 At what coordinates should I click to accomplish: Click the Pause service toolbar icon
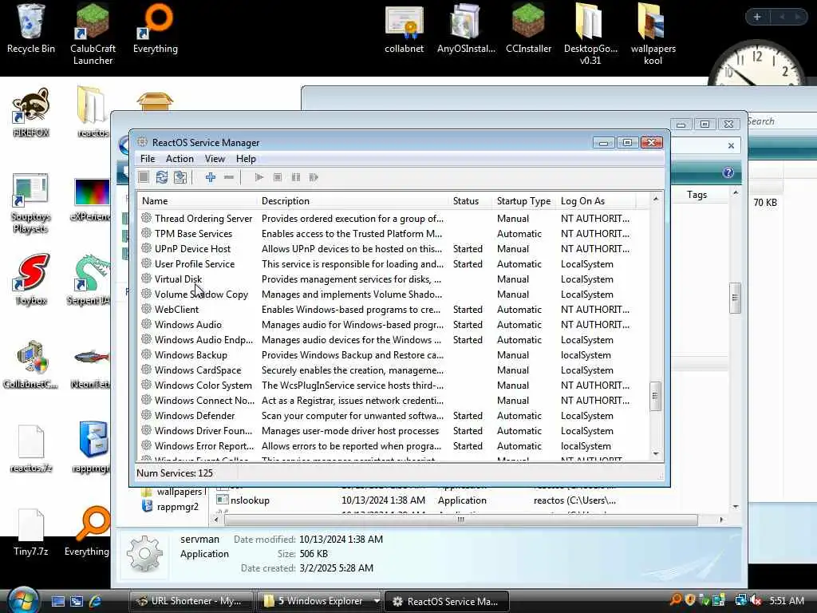tap(296, 177)
